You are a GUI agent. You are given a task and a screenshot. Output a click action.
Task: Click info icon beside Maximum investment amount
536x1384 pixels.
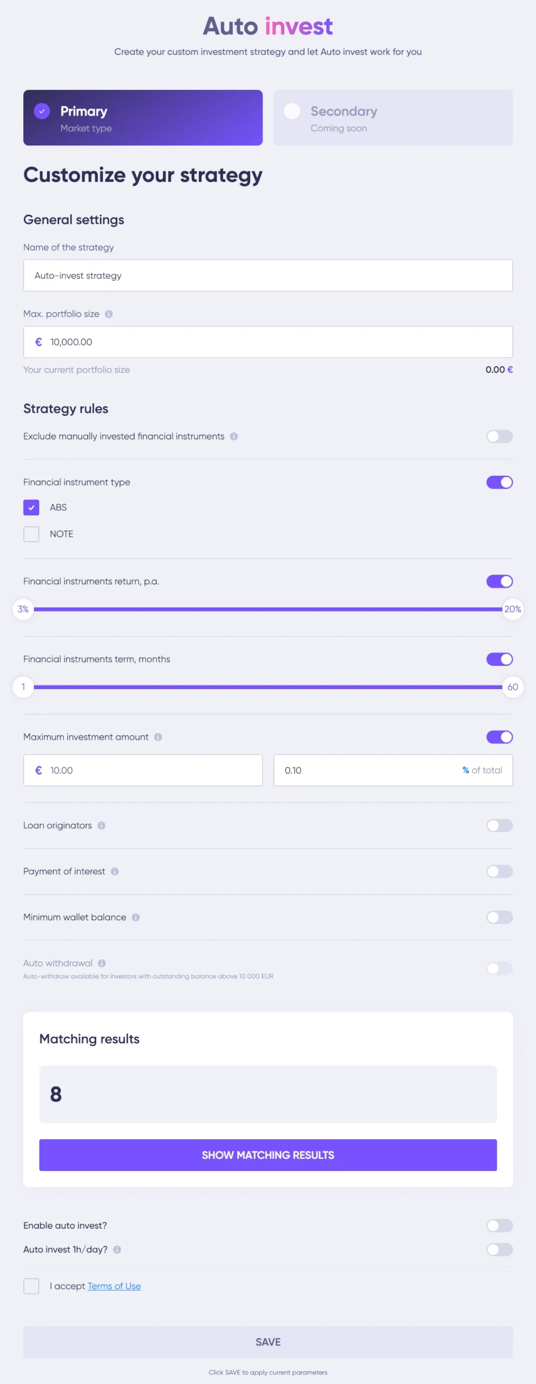pyautogui.click(x=158, y=737)
